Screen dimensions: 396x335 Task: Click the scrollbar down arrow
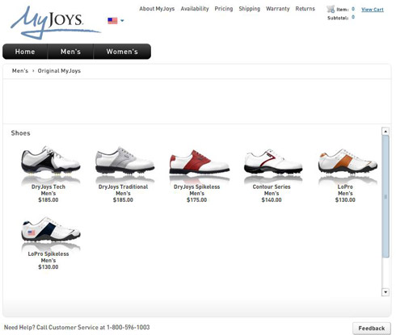click(x=385, y=292)
